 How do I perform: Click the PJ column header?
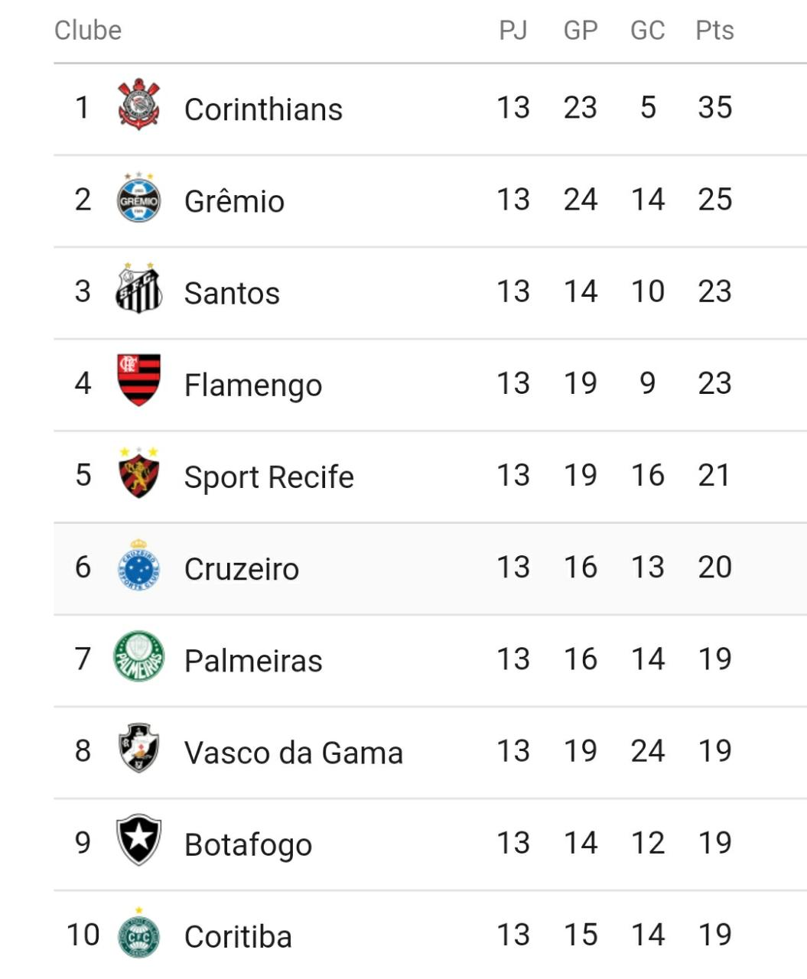point(513,30)
